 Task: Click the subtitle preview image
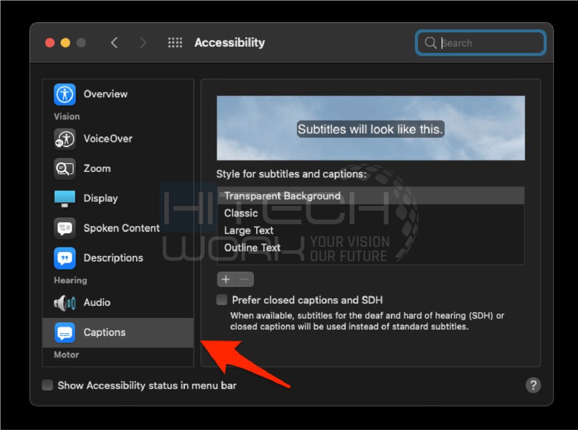pos(371,128)
